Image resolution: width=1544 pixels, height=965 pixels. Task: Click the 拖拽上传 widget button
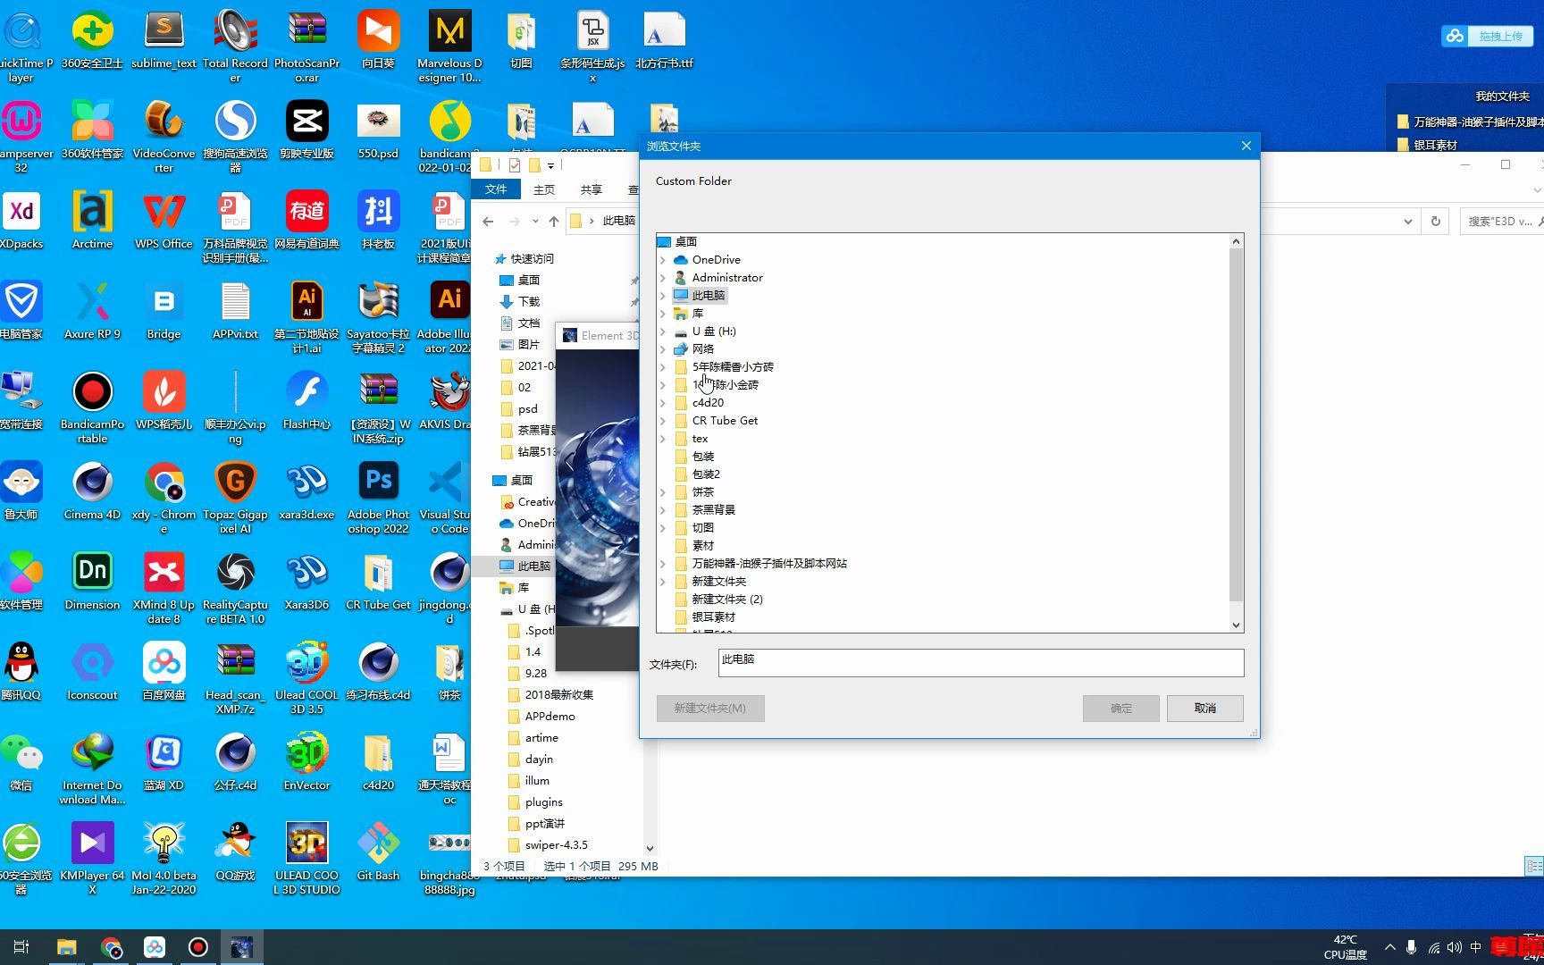point(1488,36)
